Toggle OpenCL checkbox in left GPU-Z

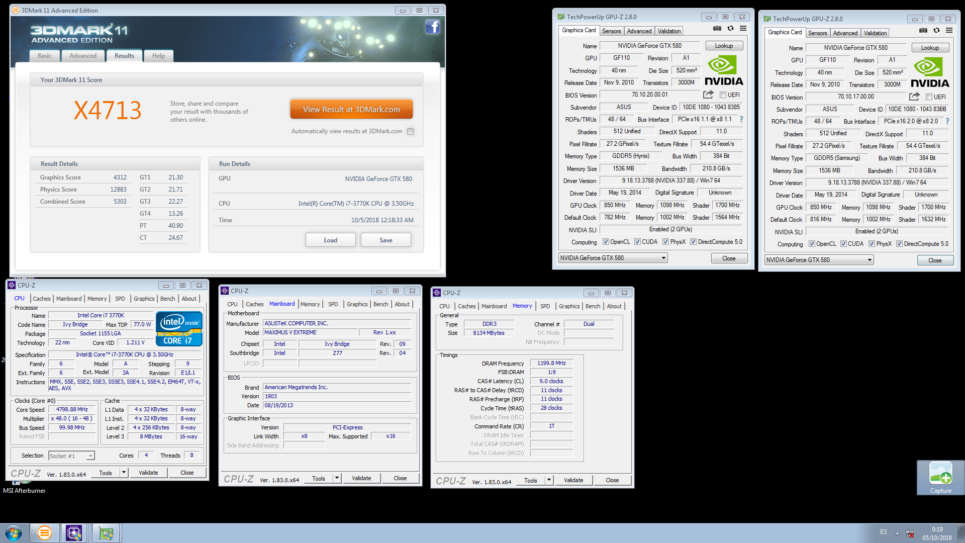point(606,242)
